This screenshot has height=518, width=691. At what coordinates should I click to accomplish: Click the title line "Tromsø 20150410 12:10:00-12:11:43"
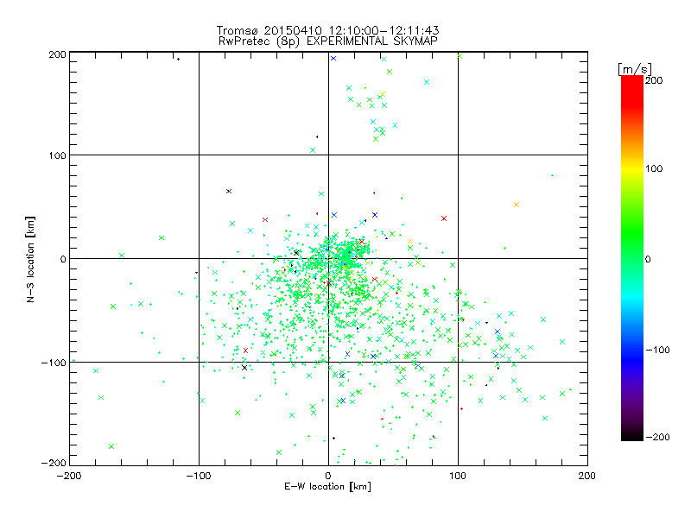[327, 30]
